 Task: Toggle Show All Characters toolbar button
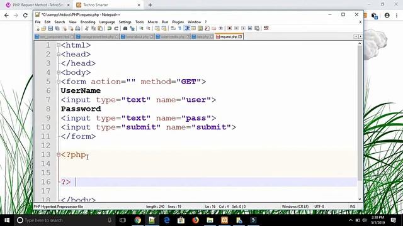pyautogui.click(x=179, y=28)
